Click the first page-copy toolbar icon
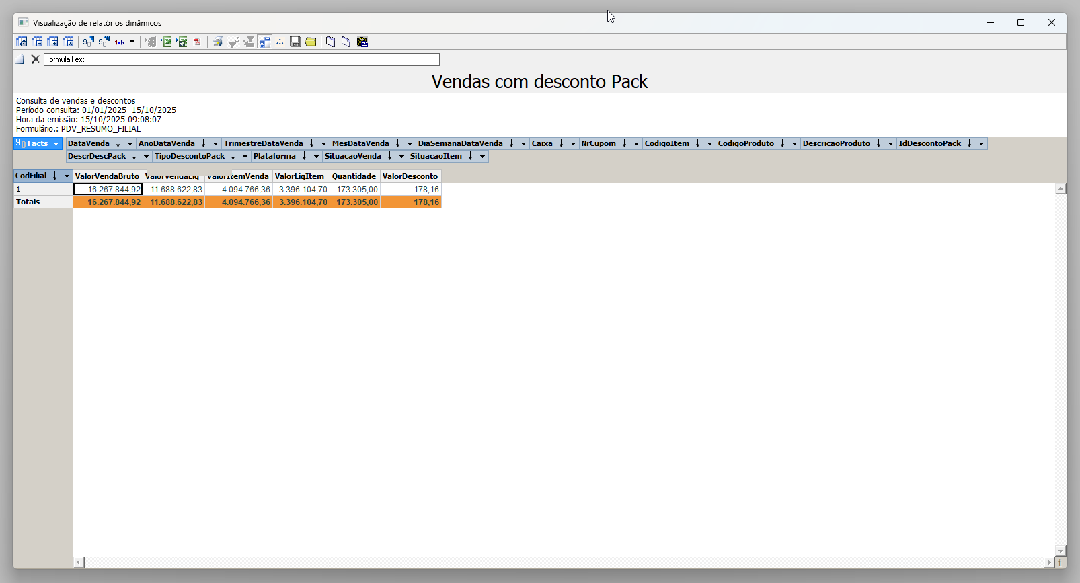1080x583 pixels. point(330,42)
